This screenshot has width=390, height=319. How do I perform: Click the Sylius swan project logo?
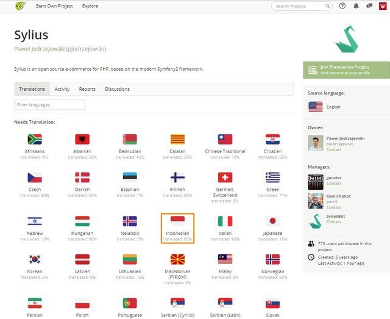pos(347,39)
